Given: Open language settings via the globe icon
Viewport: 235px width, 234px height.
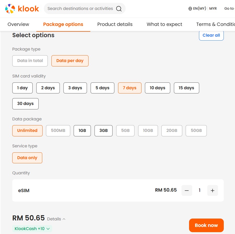Looking at the screenshot, I should click(190, 8).
